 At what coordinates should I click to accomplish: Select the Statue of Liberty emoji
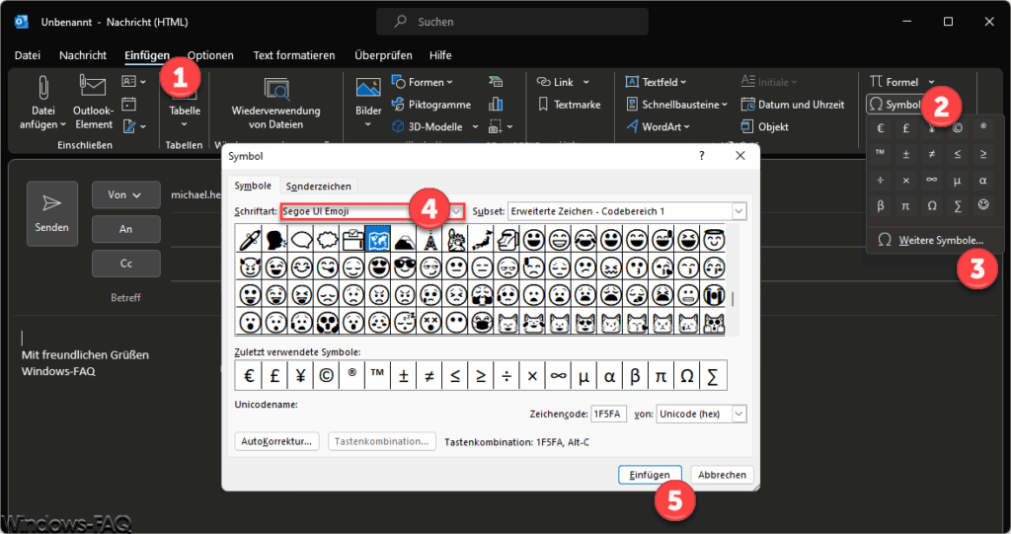(x=455, y=239)
